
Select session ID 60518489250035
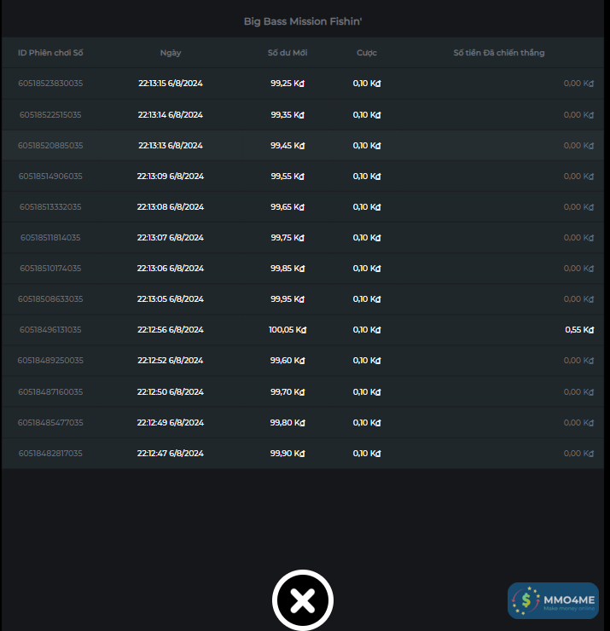(50, 361)
